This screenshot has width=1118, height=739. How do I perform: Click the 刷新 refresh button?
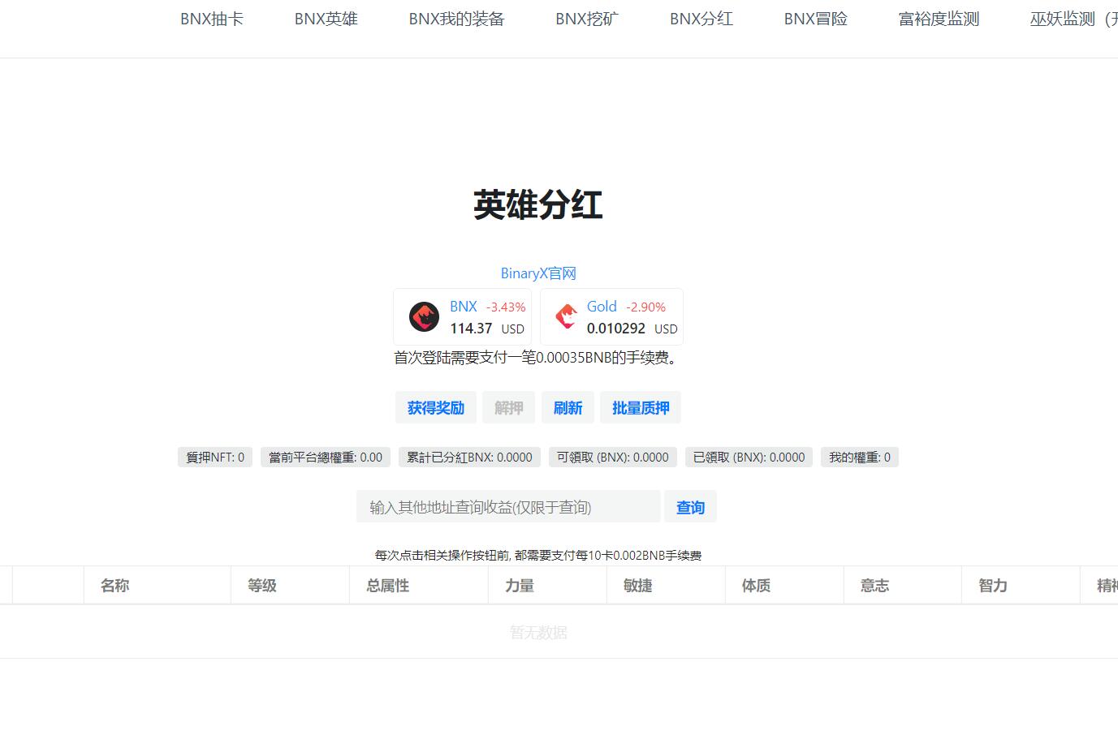pos(568,407)
